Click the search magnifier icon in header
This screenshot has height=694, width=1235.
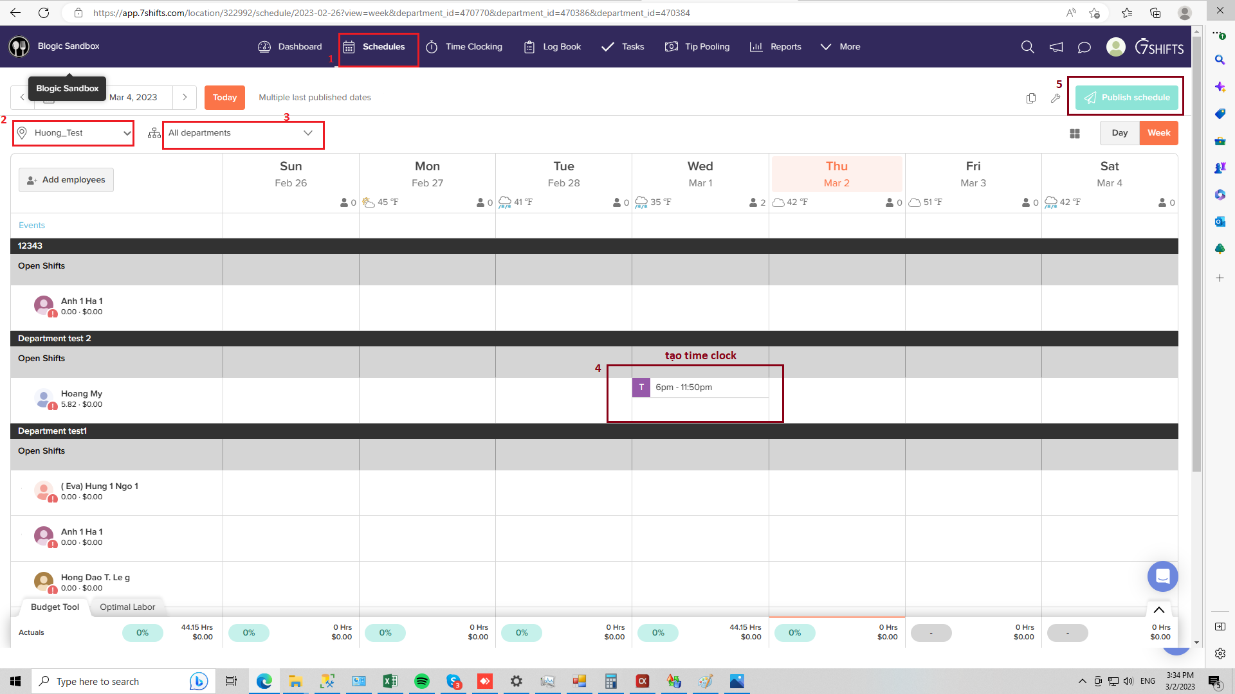(1027, 47)
